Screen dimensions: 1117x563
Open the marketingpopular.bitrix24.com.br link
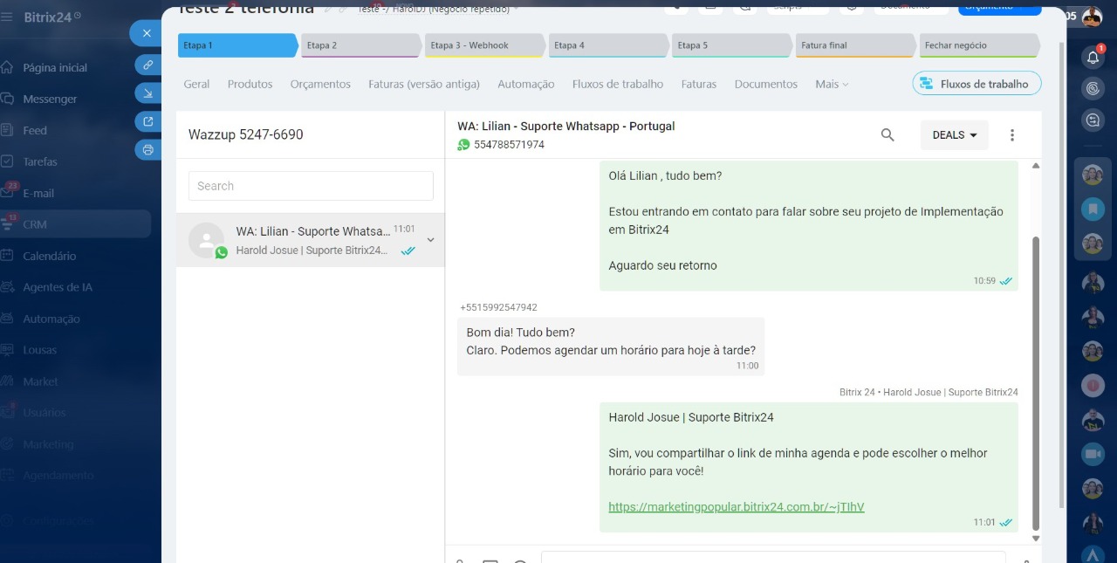coord(737,507)
